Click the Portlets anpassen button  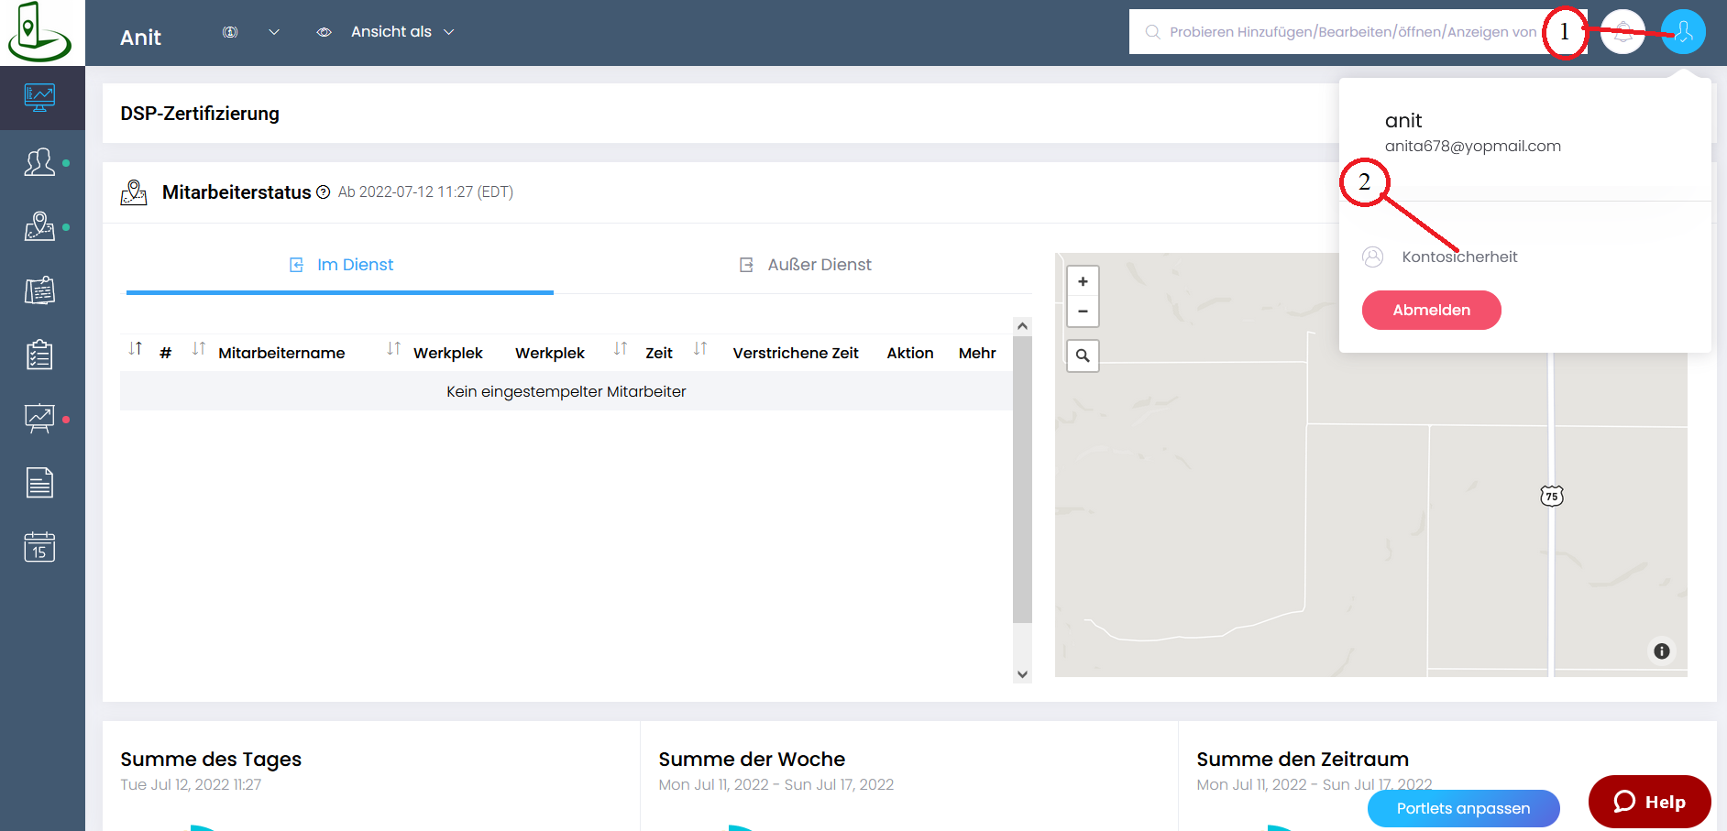(1463, 808)
